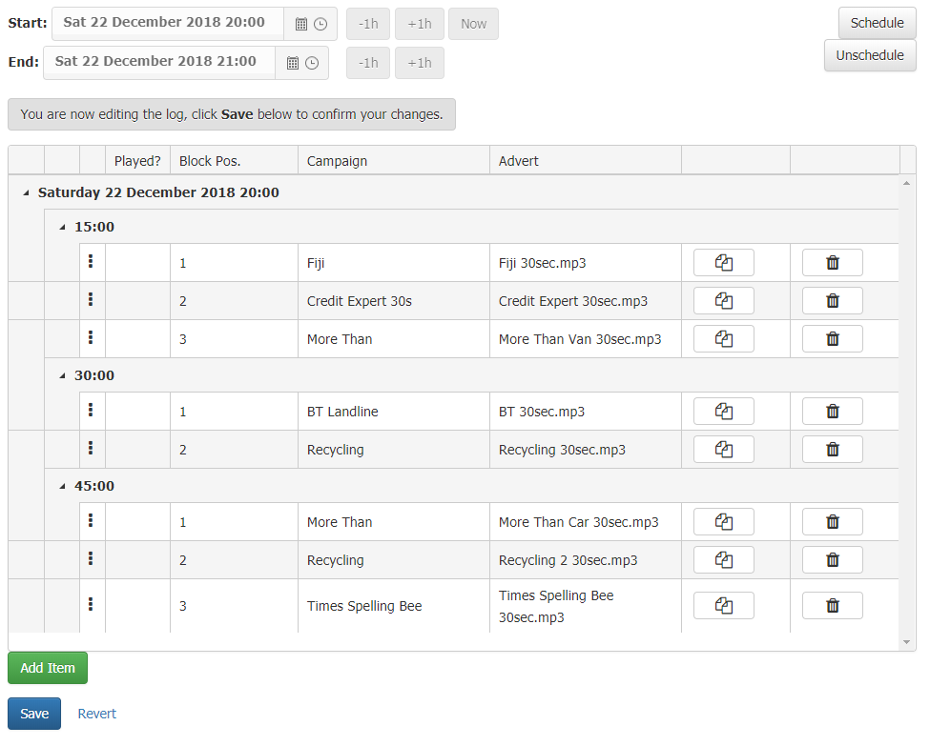The image size is (930, 746).
Task: Open the Start date calendar picker icon
Action: (301, 25)
